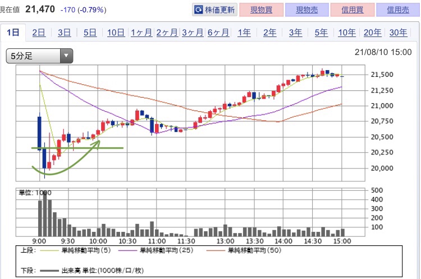The image size is (421, 279).
Task: Click the 21,470 current price value
Action: pyautogui.click(x=40, y=10)
